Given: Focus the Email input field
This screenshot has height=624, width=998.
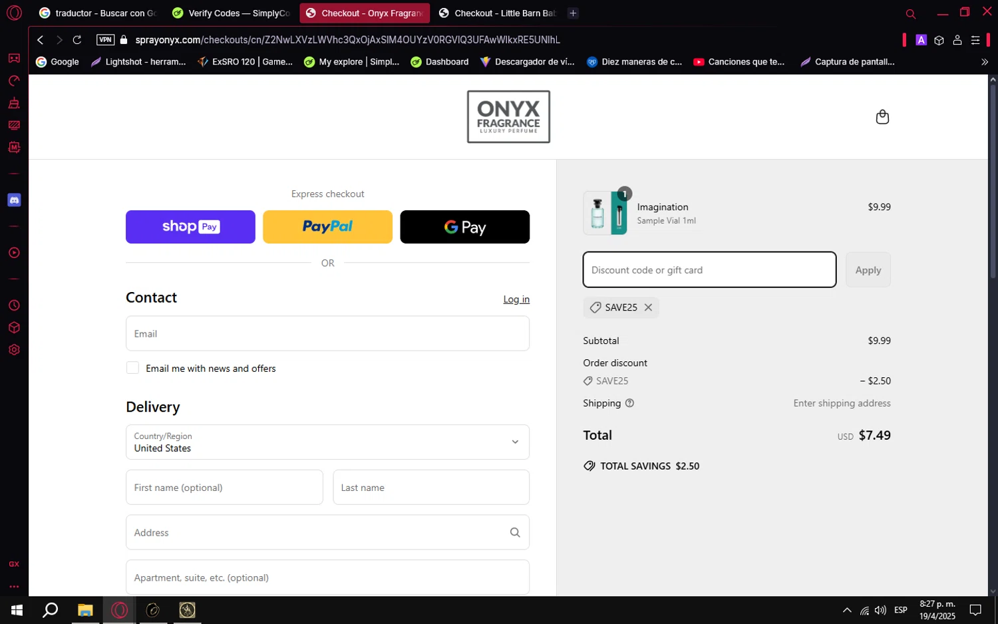Looking at the screenshot, I should pyautogui.click(x=327, y=333).
